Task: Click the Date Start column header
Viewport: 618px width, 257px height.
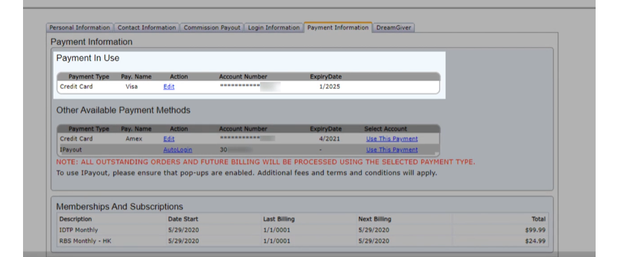Action: (183, 219)
